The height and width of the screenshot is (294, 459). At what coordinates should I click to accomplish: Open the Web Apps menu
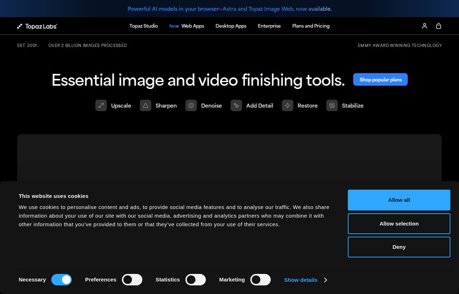tap(186, 26)
